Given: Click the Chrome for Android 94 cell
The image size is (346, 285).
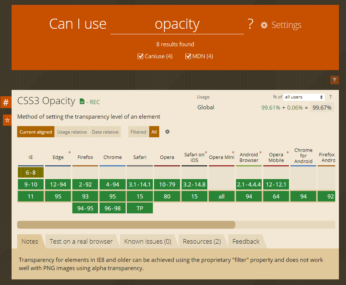Looking at the screenshot, I should click(303, 196).
